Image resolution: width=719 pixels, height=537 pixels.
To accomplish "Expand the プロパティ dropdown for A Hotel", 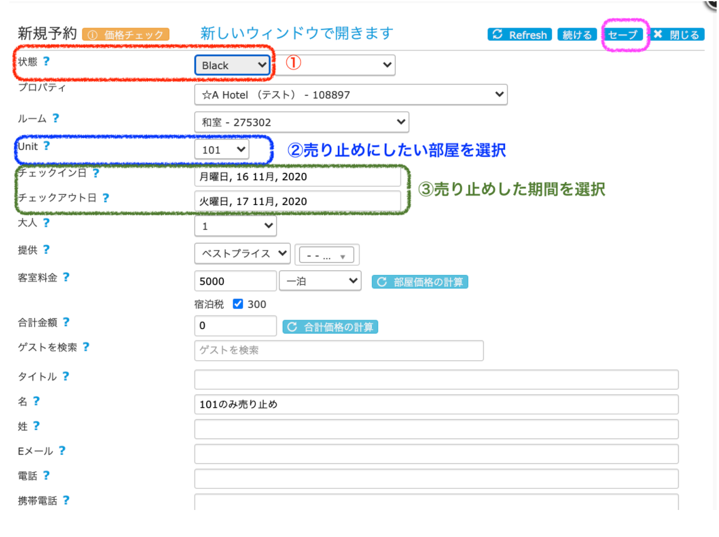I will pyautogui.click(x=351, y=94).
